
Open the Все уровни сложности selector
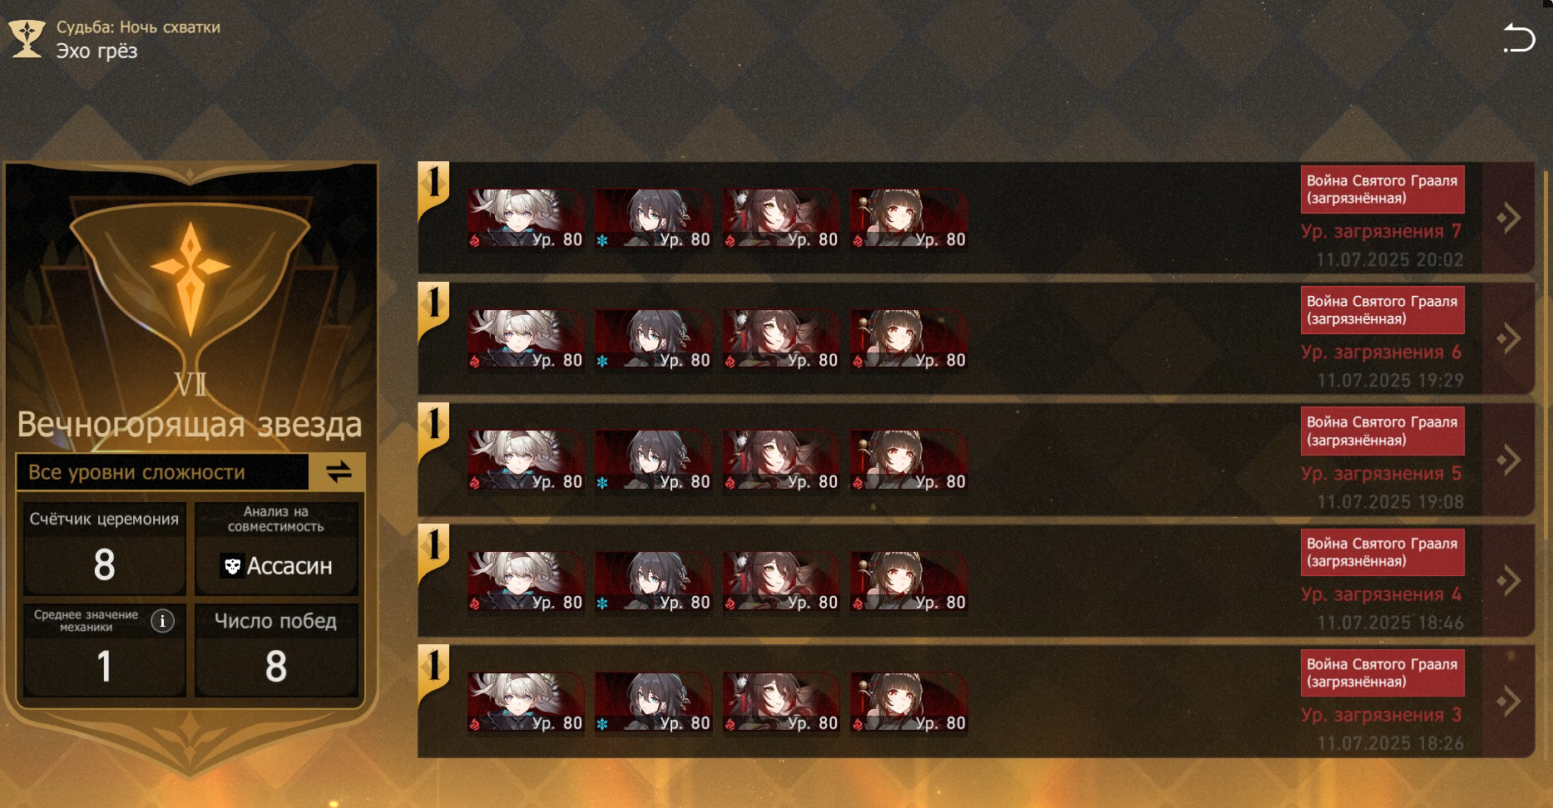pyautogui.click(x=163, y=472)
